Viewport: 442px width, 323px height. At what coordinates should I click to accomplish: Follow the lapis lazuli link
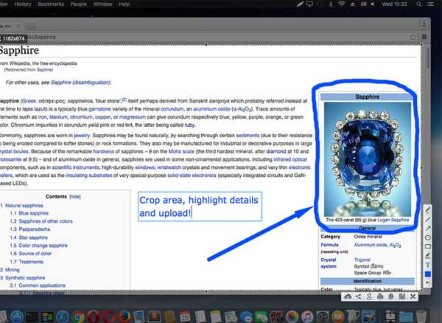coord(35,109)
